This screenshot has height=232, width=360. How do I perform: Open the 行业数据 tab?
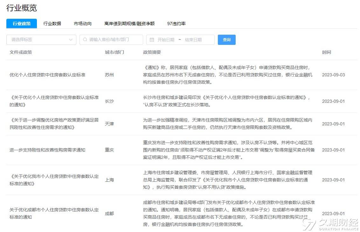[x=52, y=24]
